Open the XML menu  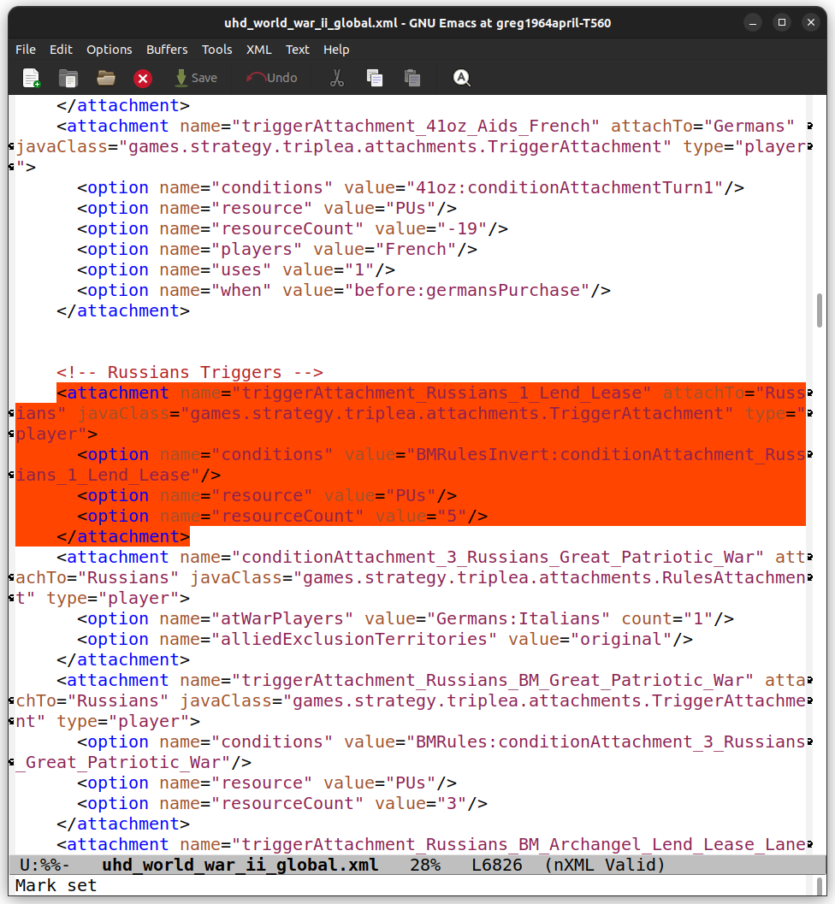click(259, 50)
